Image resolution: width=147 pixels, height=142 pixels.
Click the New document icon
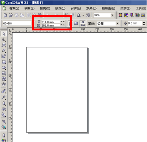click(5, 15)
